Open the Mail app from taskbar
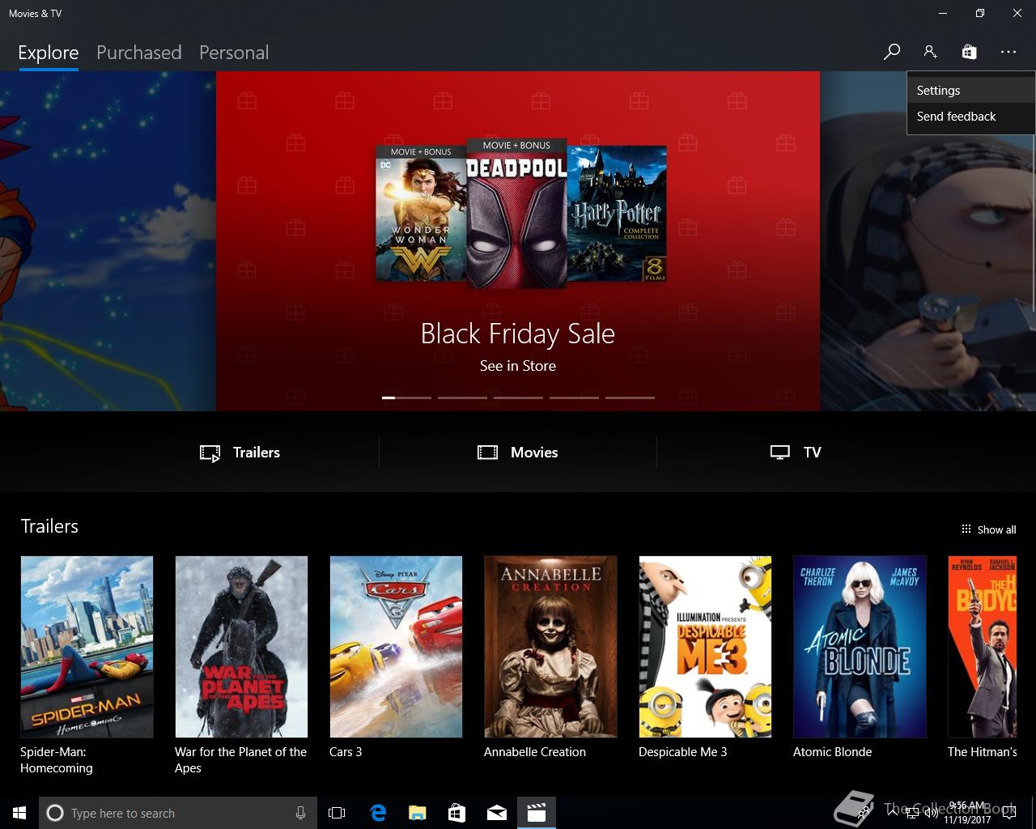Image resolution: width=1036 pixels, height=829 pixels. (496, 813)
